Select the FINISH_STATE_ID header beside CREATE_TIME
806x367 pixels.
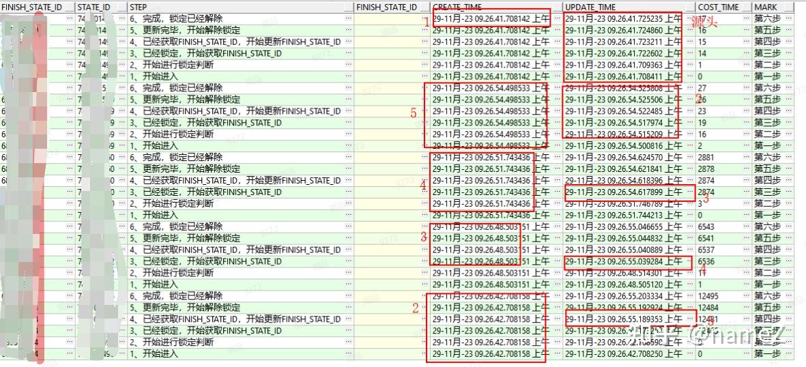point(392,8)
